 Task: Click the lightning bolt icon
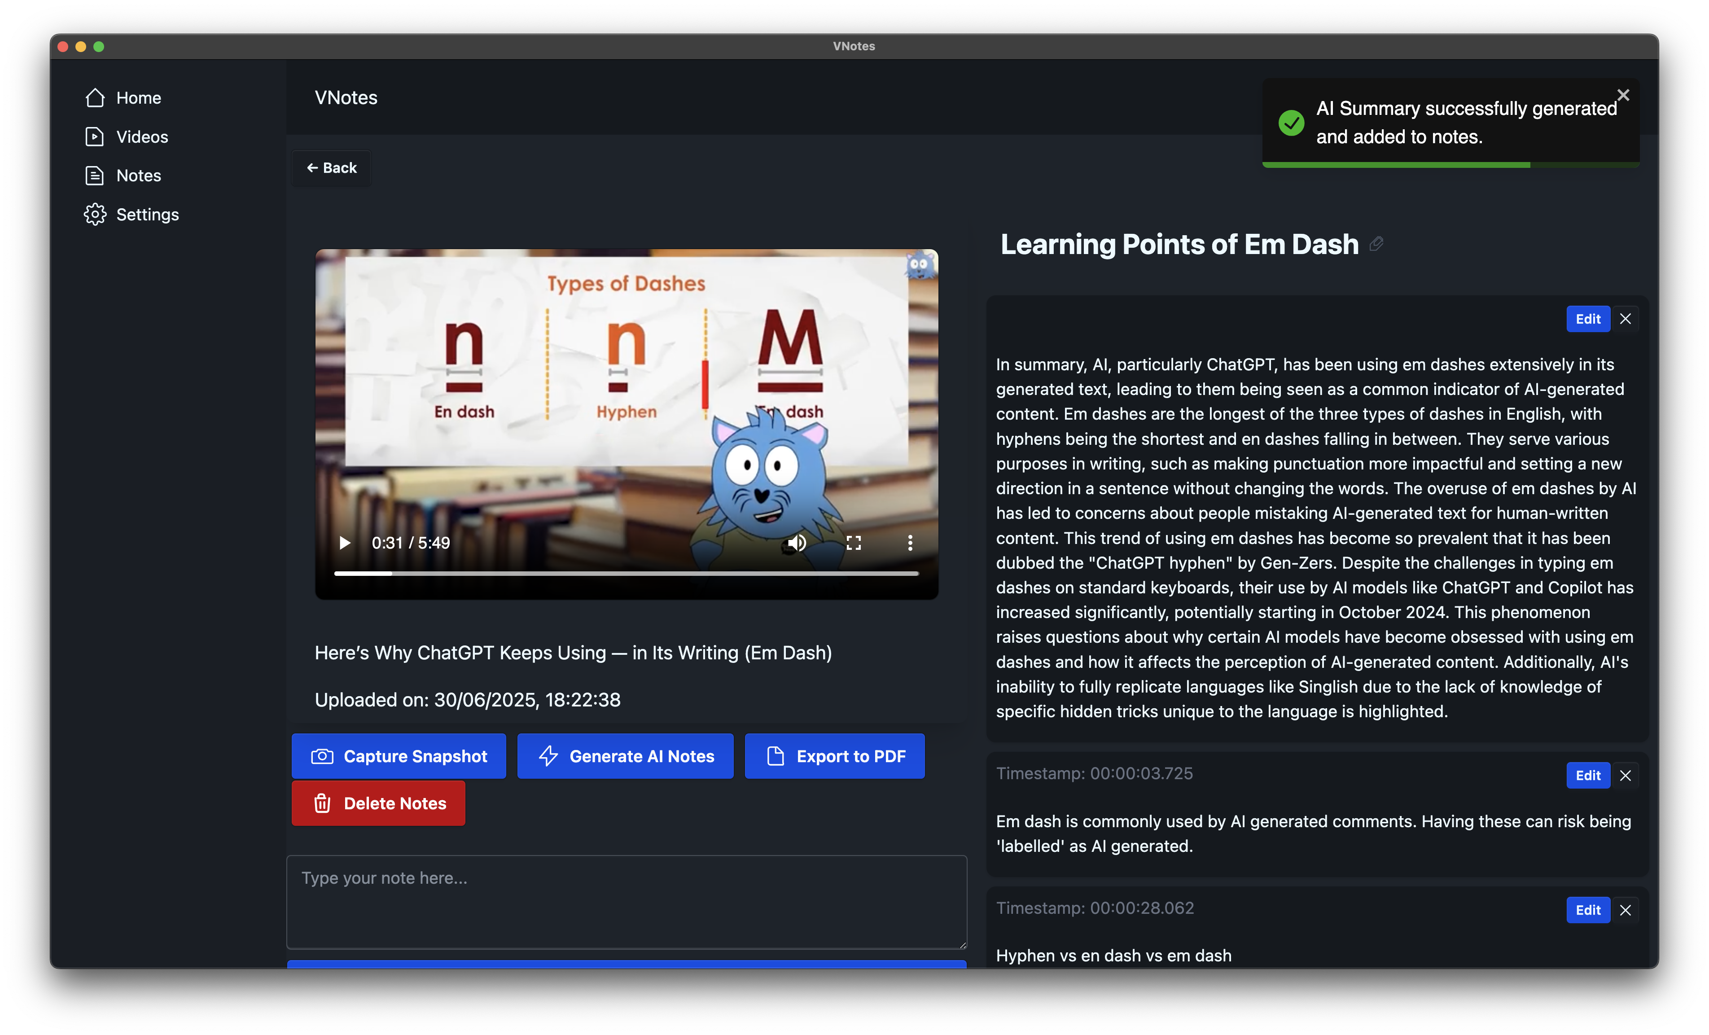548,756
